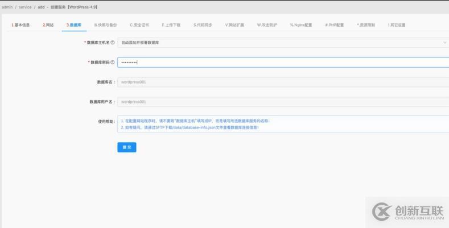Click the 数据库用户名 label
This screenshot has width=449, height=228.
coord(102,102)
